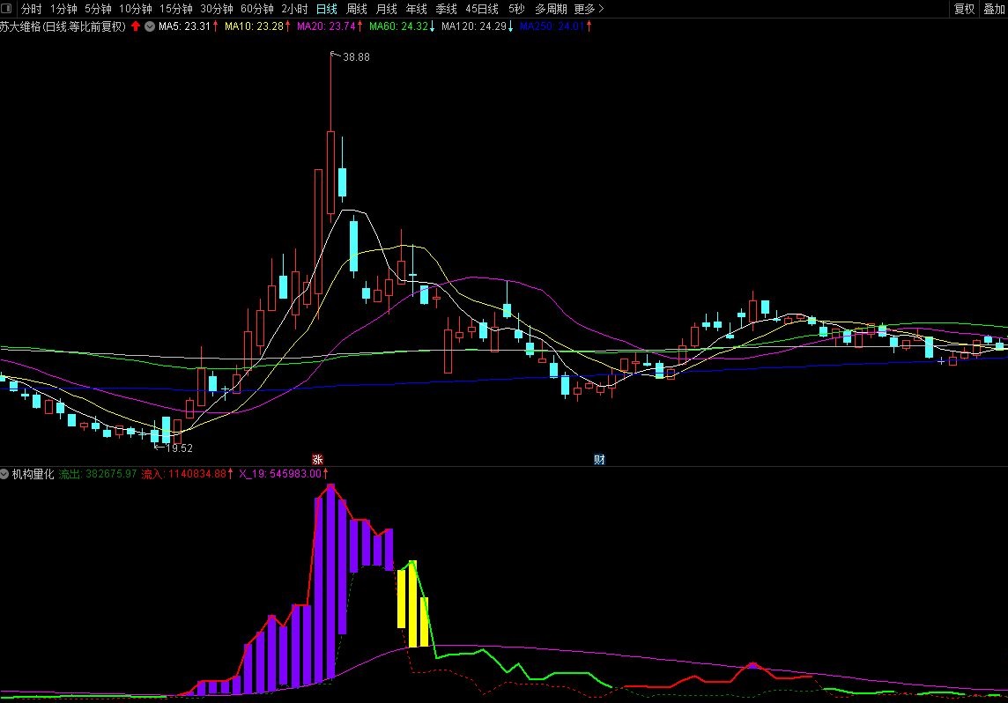Click the 机构量化 indicator name
1008x703 pixels.
click(33, 474)
